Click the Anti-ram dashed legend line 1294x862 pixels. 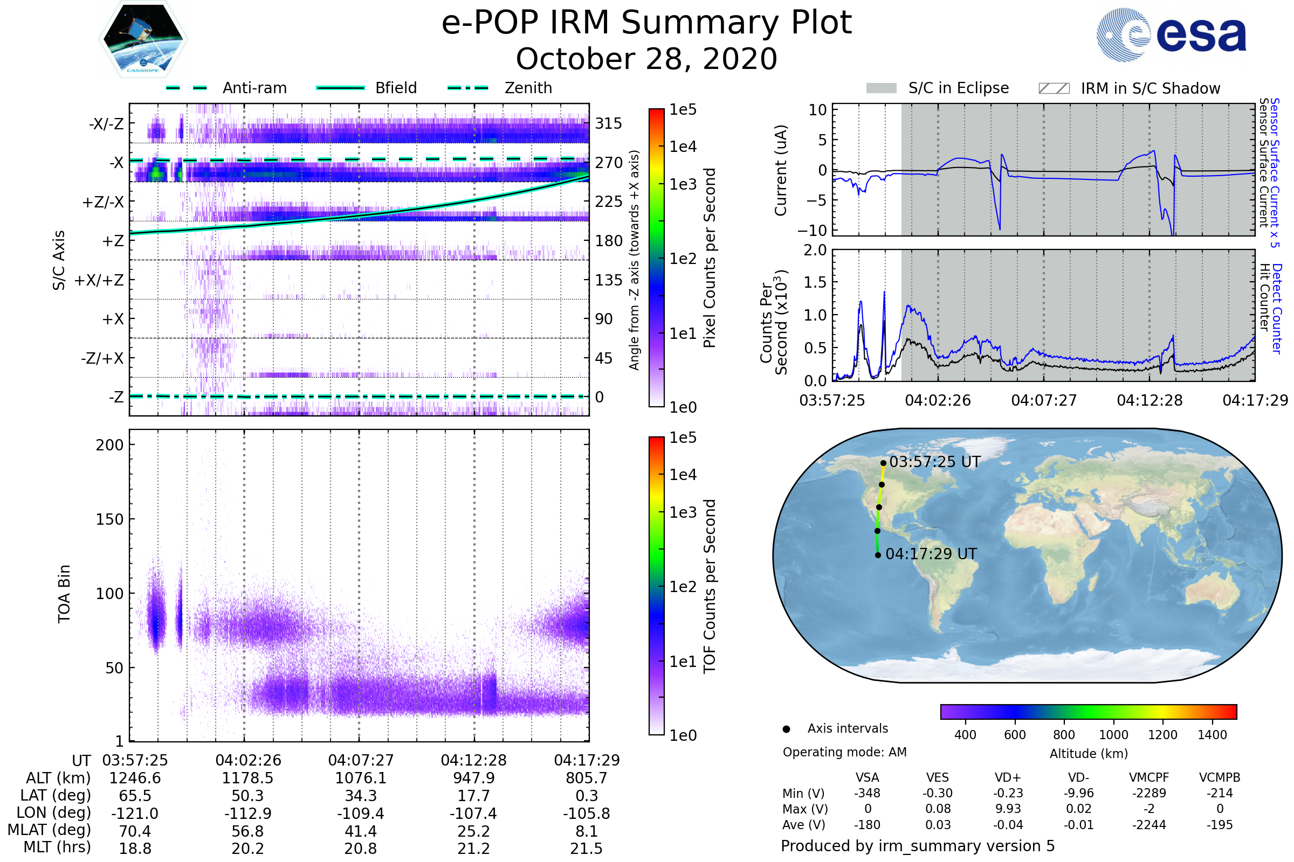187,88
